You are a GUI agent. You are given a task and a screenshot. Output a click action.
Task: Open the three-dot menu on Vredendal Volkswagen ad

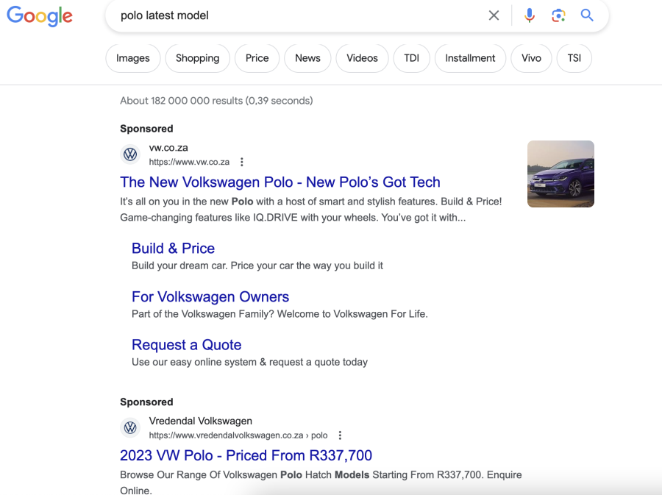340,435
